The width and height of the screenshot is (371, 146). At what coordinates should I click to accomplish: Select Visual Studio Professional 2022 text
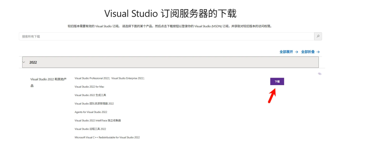[92, 78]
